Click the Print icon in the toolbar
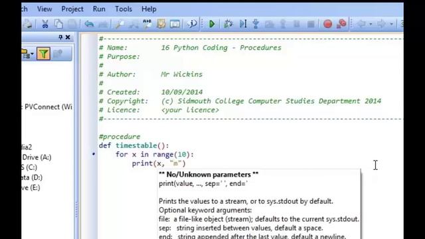 click(x=28, y=24)
